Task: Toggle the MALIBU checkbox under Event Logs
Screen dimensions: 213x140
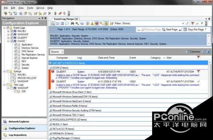Action: coord(12,31)
